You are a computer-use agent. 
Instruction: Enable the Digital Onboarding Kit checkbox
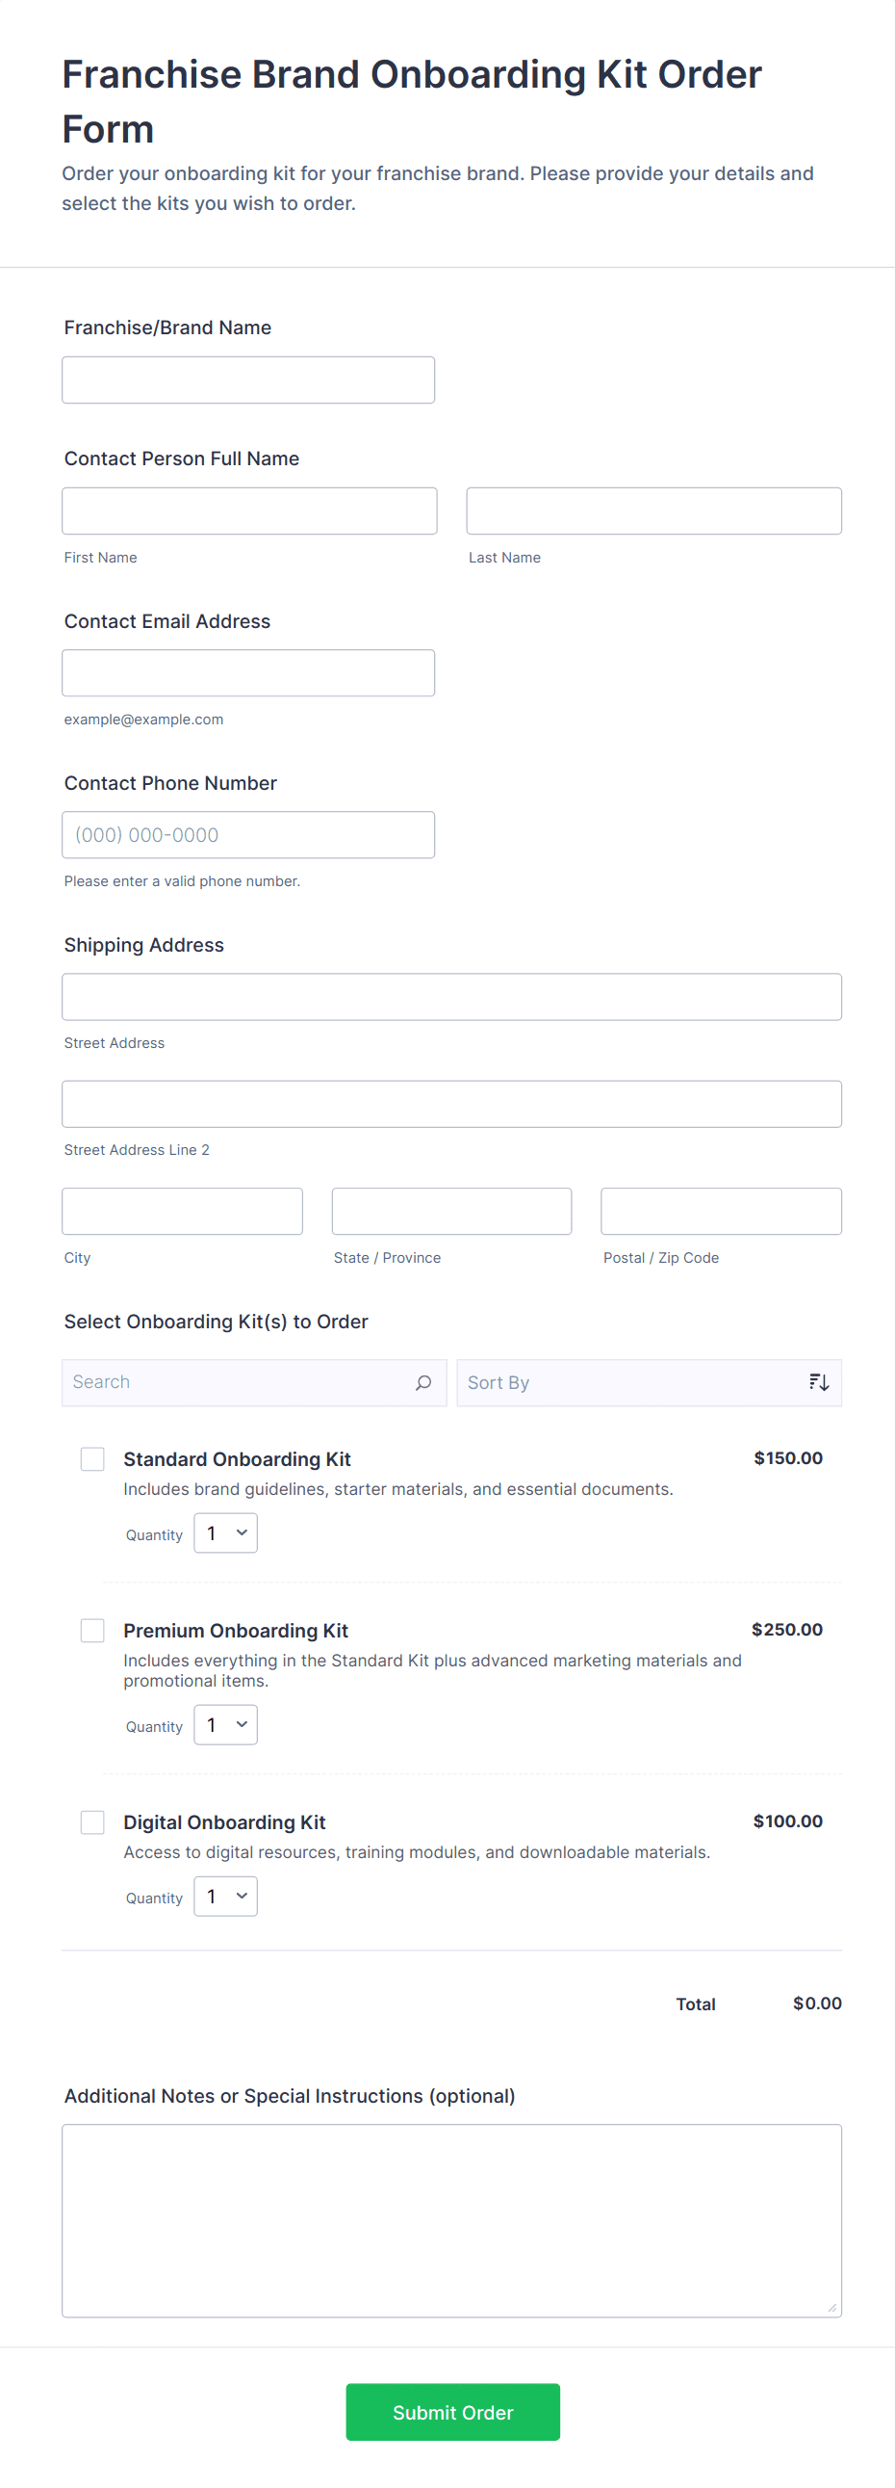tap(92, 1822)
